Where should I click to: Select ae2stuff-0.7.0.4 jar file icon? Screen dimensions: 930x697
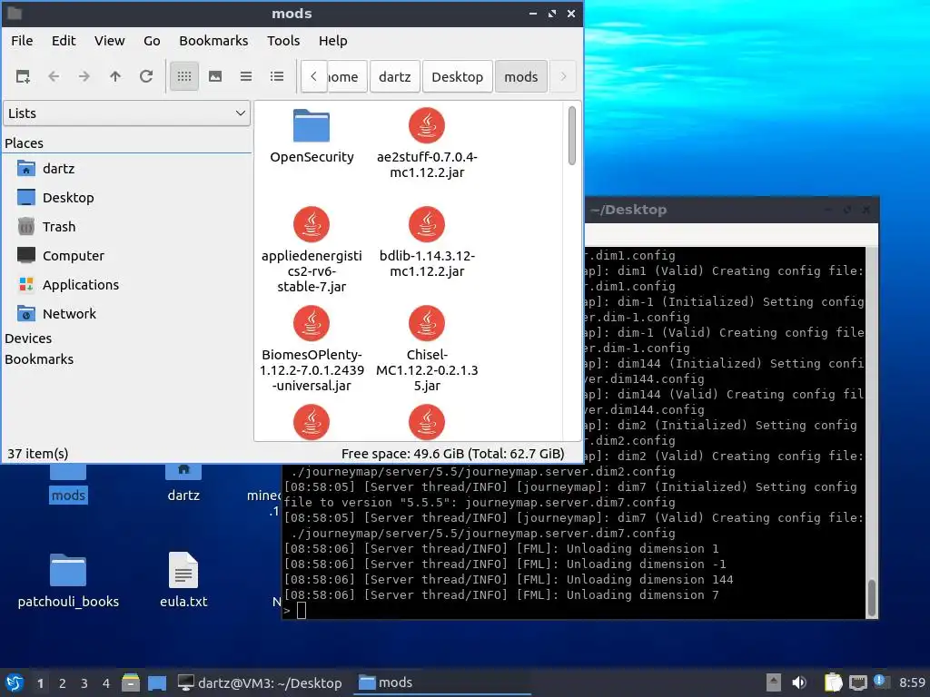click(427, 125)
